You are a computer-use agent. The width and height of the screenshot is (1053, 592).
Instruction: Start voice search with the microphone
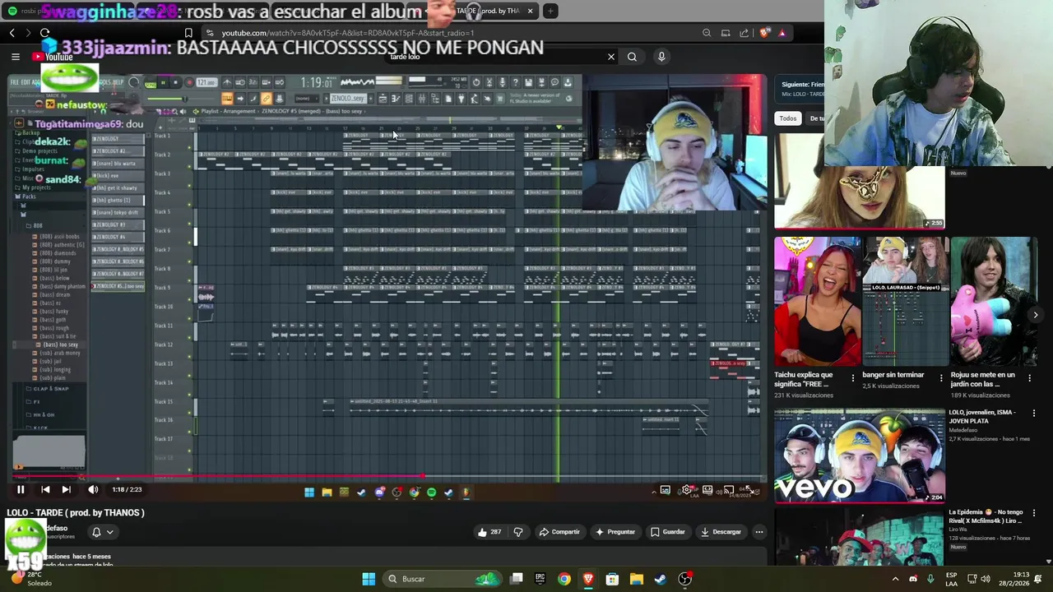point(661,57)
